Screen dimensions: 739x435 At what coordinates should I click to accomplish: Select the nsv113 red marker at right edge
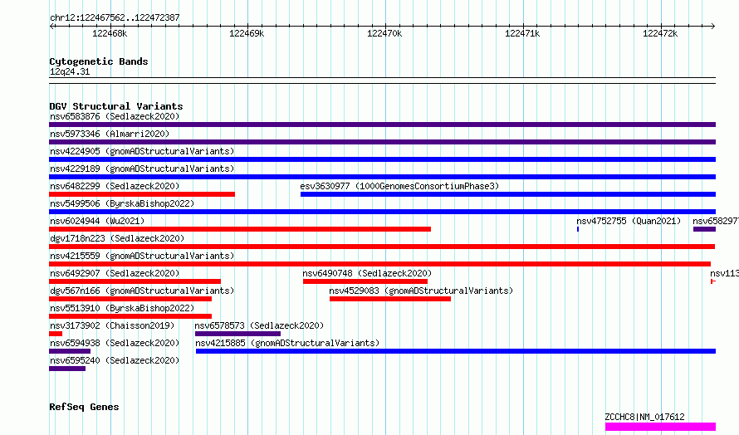713,281
